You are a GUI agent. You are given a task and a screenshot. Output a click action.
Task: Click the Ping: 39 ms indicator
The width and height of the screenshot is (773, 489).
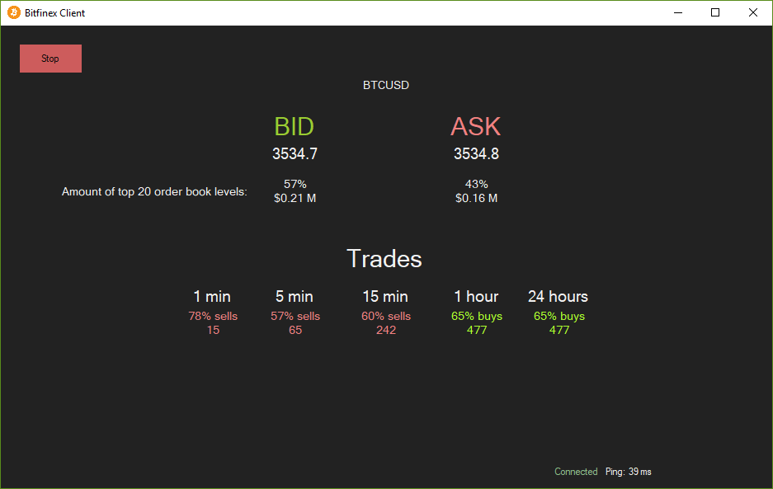629,472
